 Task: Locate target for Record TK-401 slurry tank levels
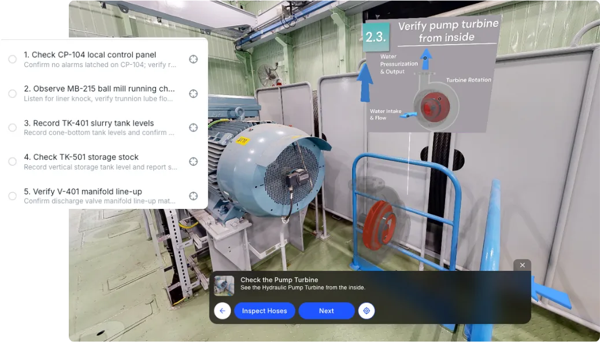click(193, 127)
